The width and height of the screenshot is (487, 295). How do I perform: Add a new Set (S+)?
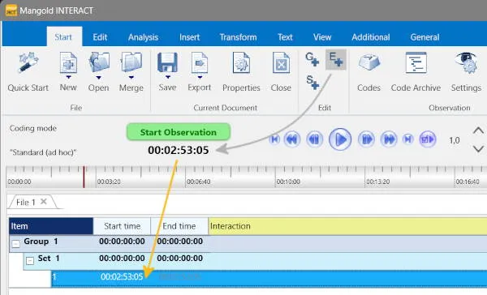coord(312,82)
